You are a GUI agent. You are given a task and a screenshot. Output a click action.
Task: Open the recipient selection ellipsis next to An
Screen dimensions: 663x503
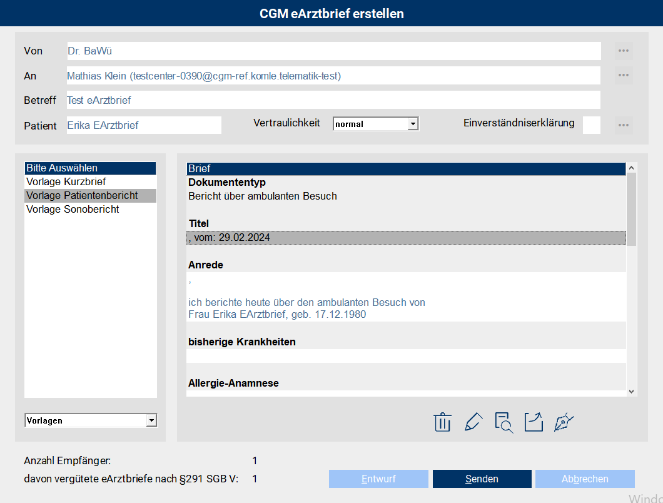click(x=624, y=75)
